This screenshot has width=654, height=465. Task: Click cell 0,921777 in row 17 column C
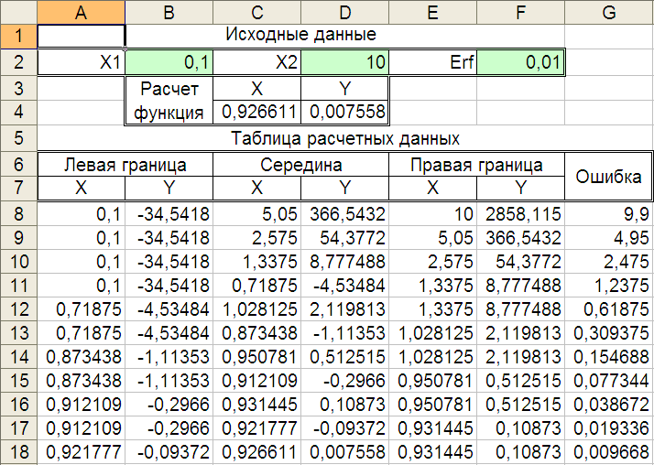(x=256, y=427)
